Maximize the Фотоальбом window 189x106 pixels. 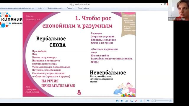165,4
